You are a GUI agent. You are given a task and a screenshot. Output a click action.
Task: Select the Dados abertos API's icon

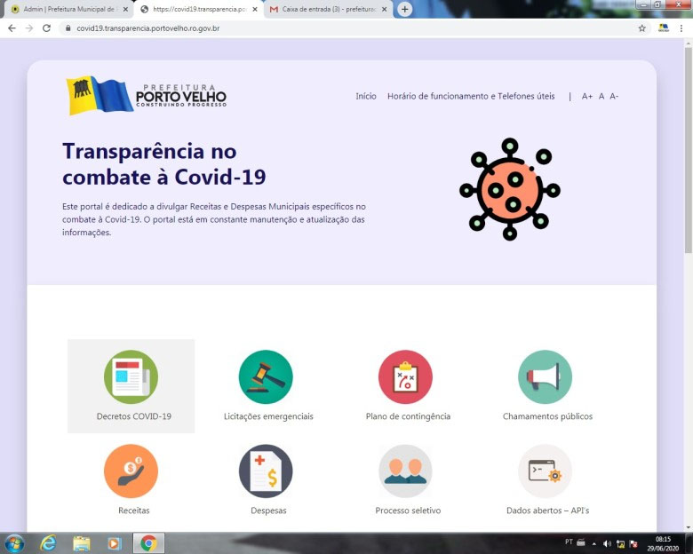point(545,471)
